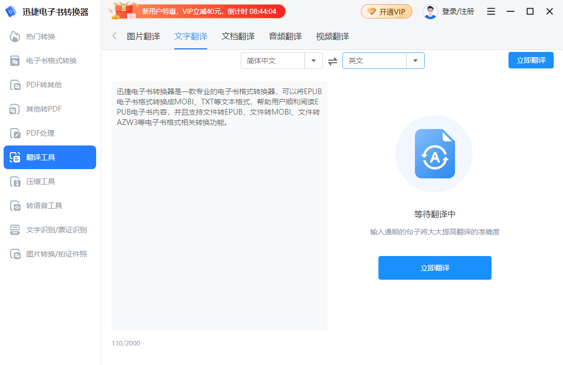The width and height of the screenshot is (563, 365).
Task: Click the 转语音工具 sidebar icon
Action: pos(15,206)
